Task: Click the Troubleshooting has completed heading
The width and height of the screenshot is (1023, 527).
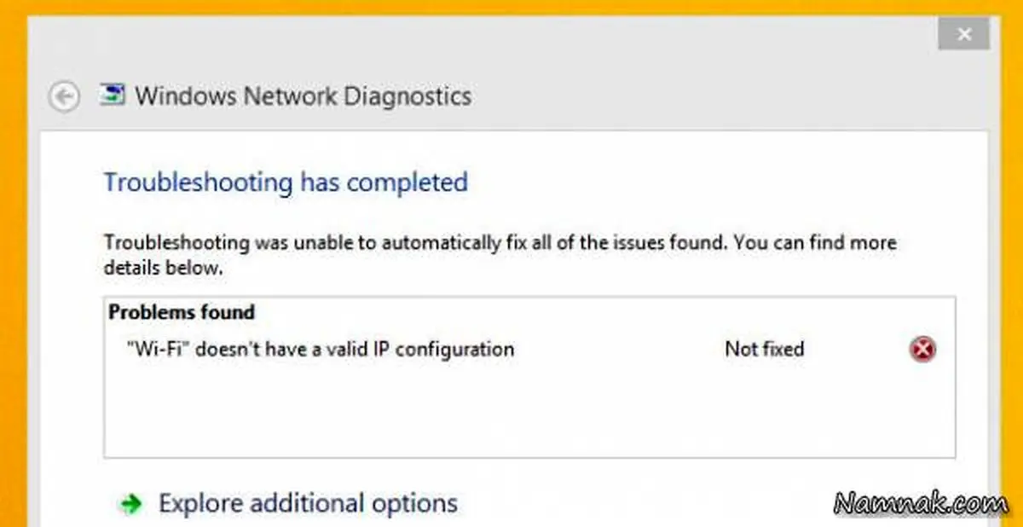Action: pos(286,182)
